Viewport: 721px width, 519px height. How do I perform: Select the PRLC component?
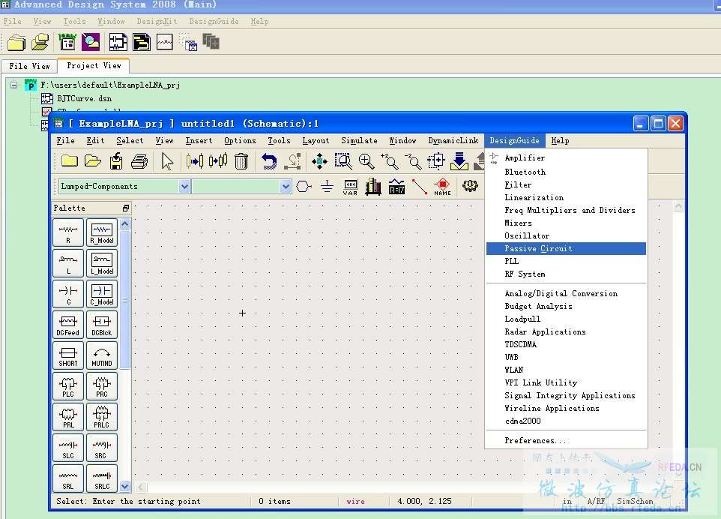(x=102, y=417)
